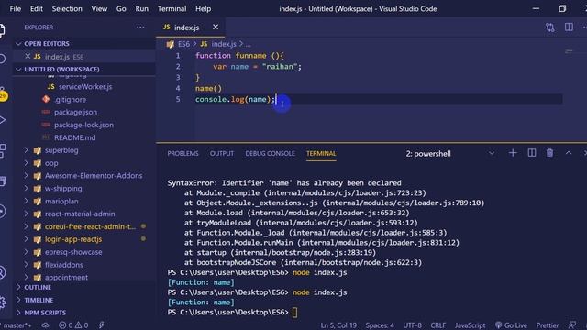Open Manage gear in activity bar
This screenshot has width=587, height=330.
click(x=2, y=302)
